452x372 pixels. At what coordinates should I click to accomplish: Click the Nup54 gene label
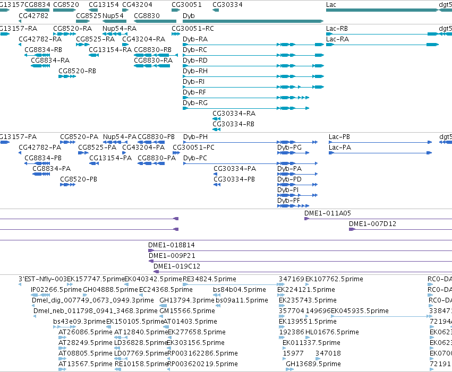tap(113, 16)
